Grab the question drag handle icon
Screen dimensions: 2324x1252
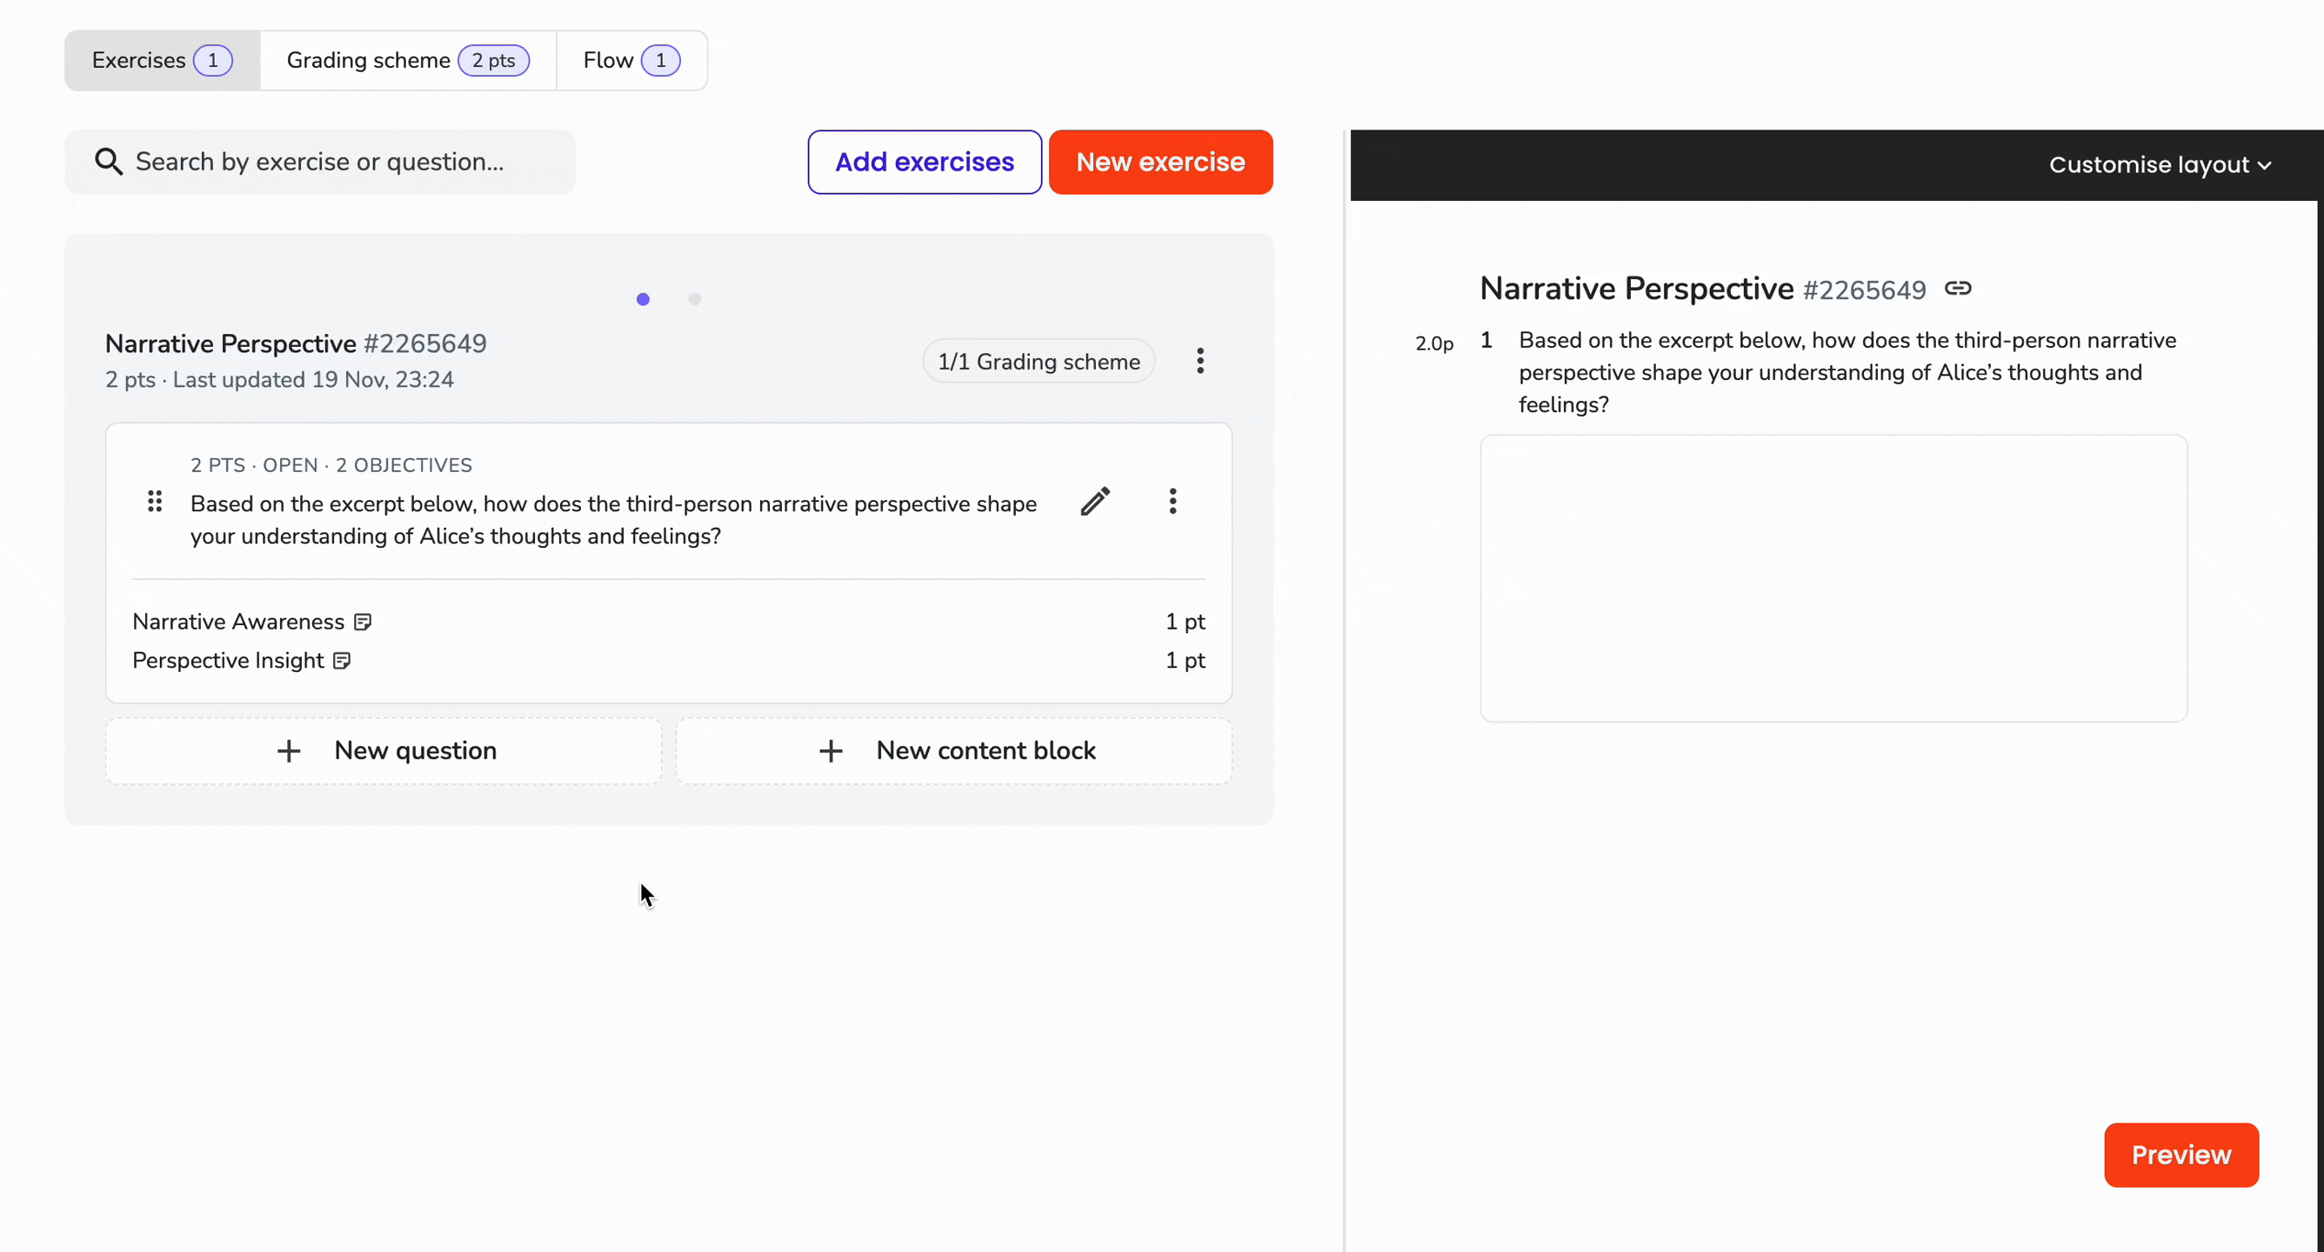click(155, 502)
